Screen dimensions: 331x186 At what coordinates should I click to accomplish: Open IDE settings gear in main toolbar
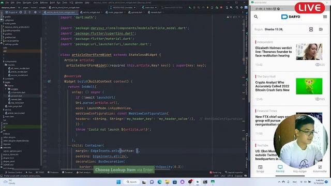[x=242, y=7]
